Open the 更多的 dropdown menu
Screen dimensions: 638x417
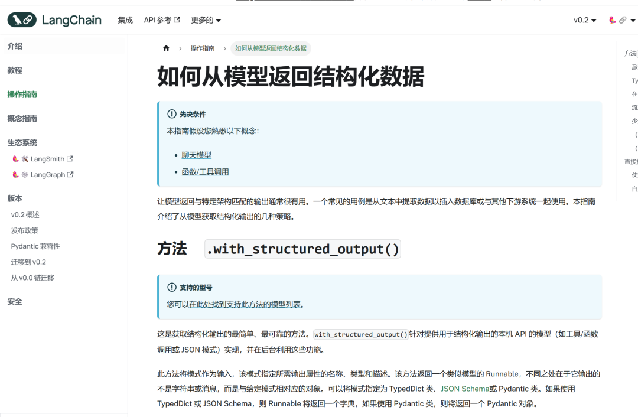206,20
